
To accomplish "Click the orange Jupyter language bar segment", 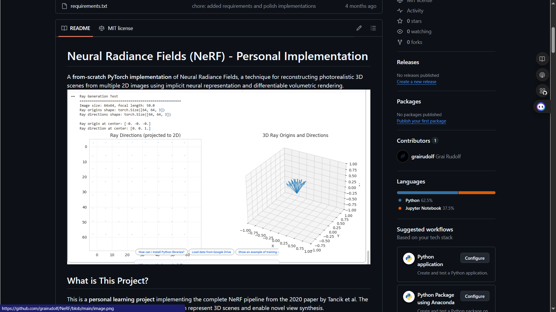I will tap(477, 193).
